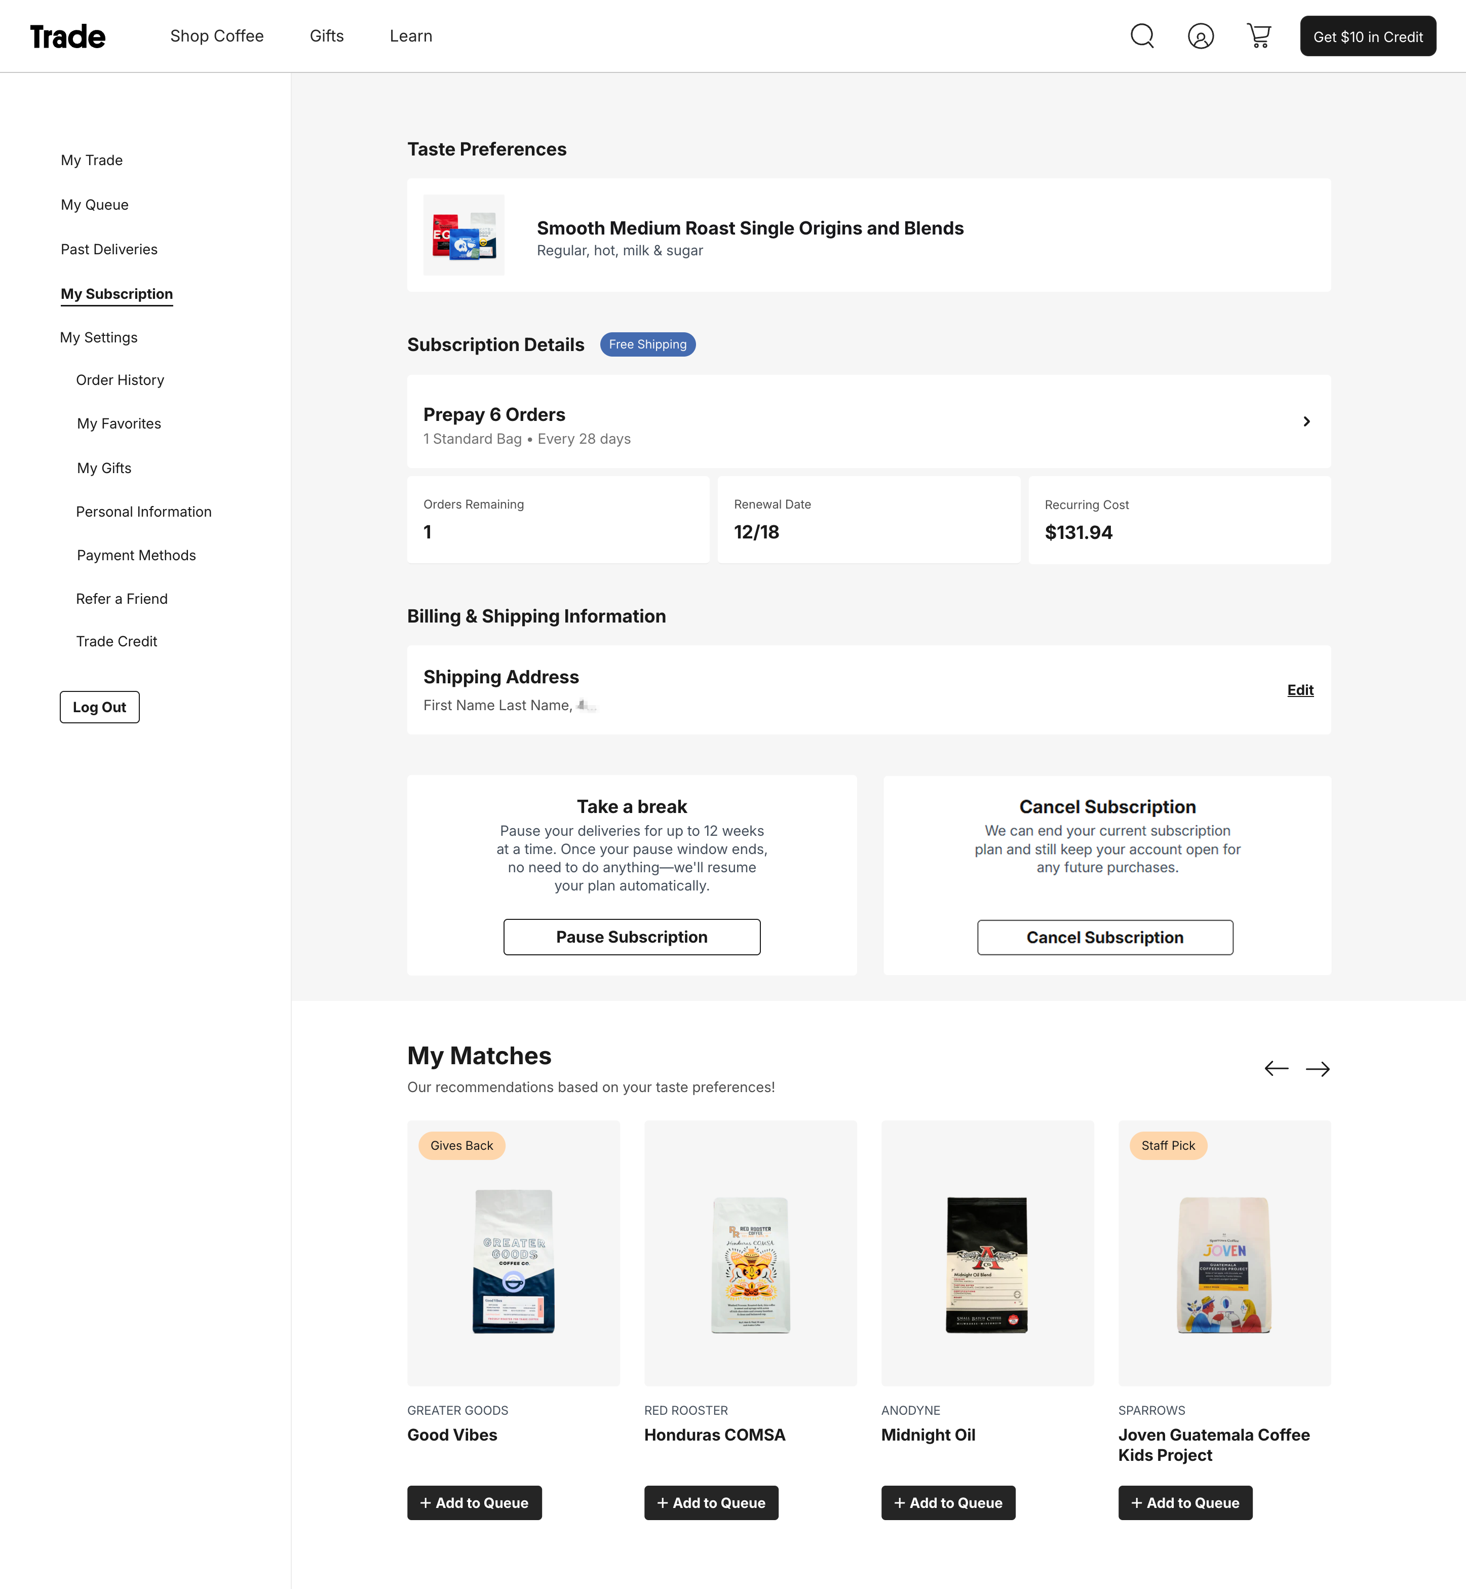Add Good Vibes to queue
The height and width of the screenshot is (1589, 1466).
(x=474, y=1502)
